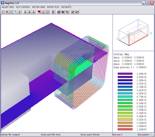Screen dimensions: 155x137
Task: Click the red backward arrow slice icon
Action: click(x=77, y=12)
